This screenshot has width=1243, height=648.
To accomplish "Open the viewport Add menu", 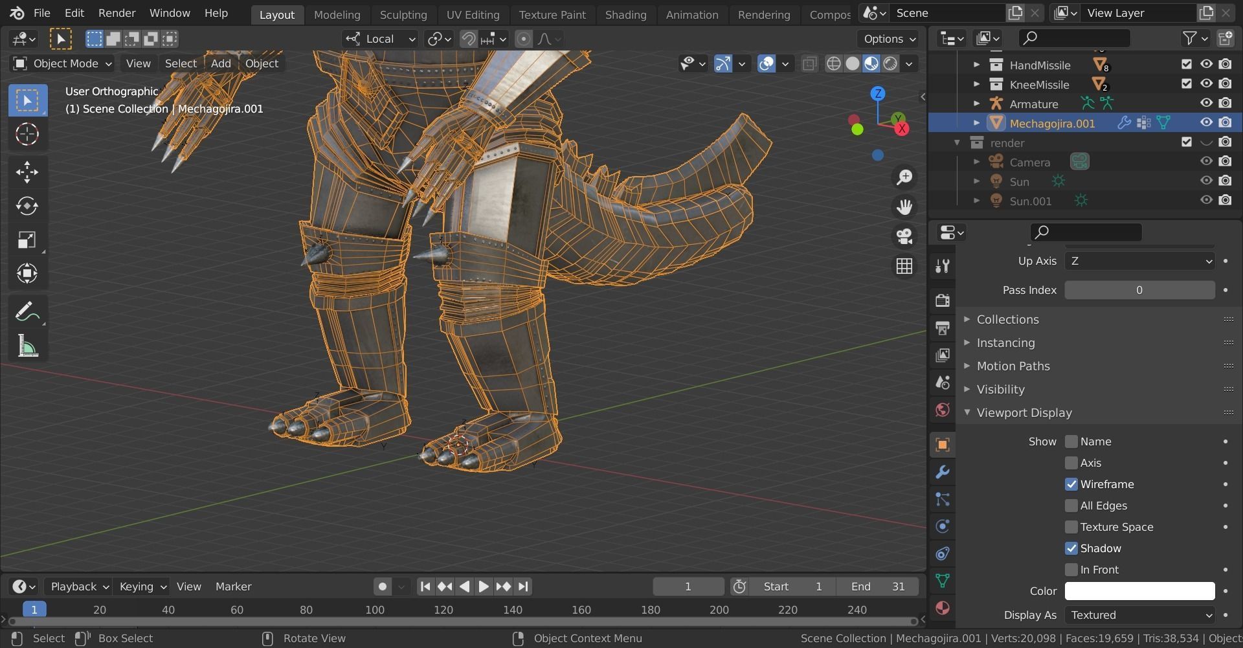I will tap(221, 63).
